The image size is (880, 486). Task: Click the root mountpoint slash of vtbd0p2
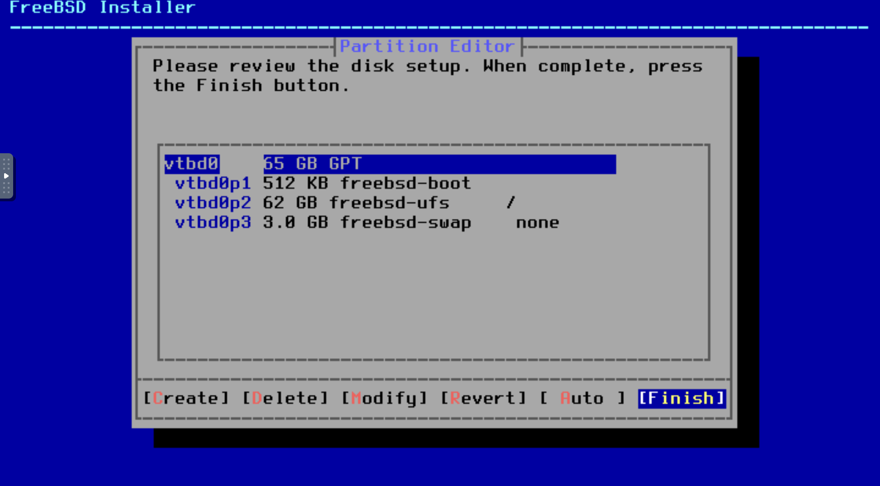pyautogui.click(x=511, y=203)
